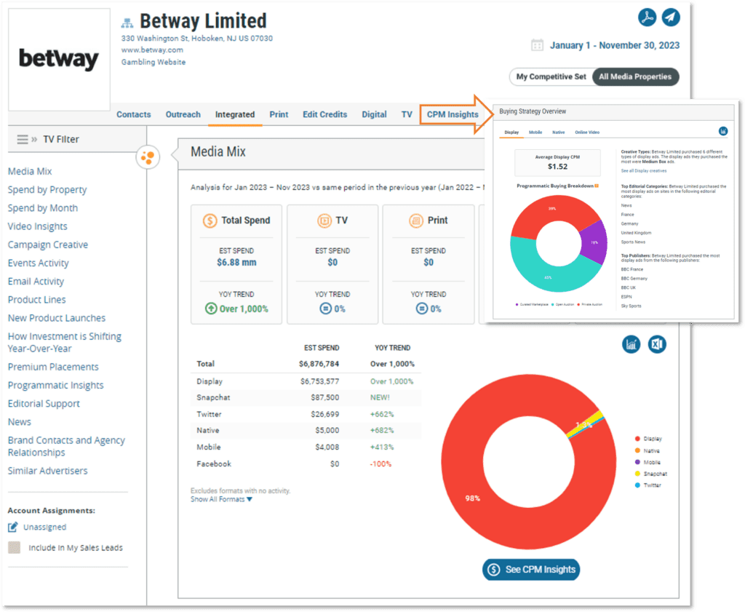Click red Display legend swatch
The width and height of the screenshot is (745, 612).
click(637, 439)
